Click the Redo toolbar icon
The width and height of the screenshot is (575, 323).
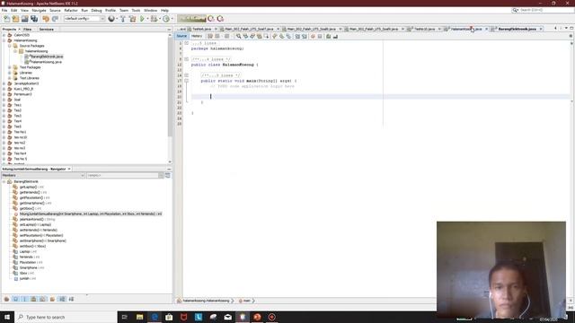(x=55, y=19)
